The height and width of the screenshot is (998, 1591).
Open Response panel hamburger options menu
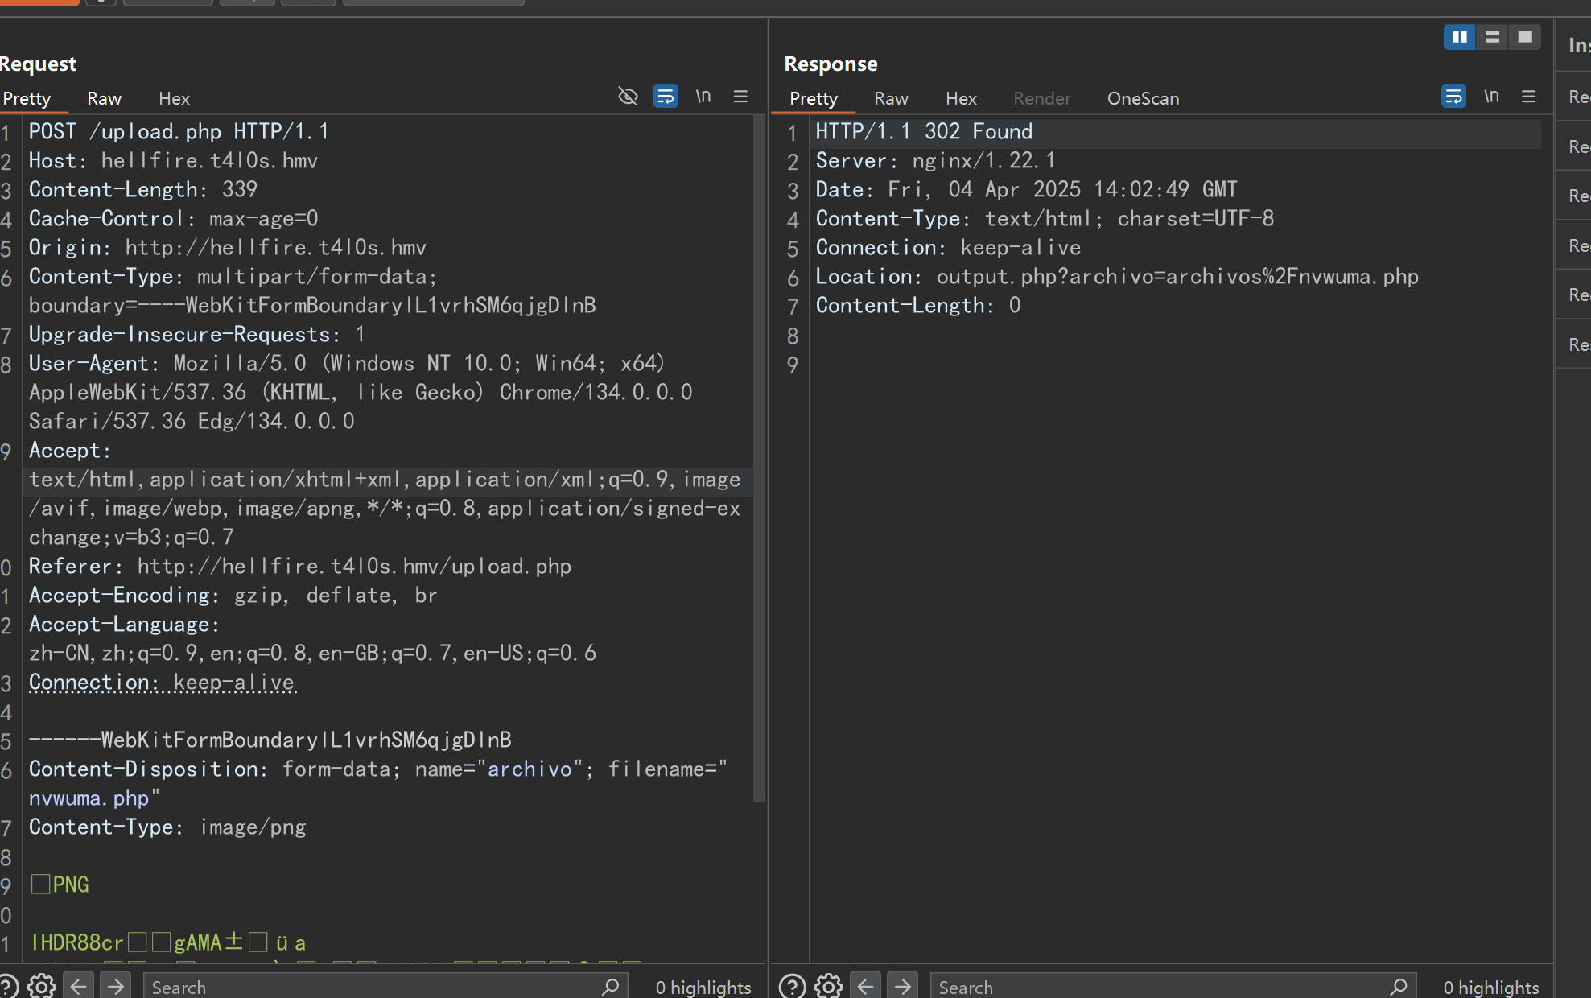click(x=1528, y=97)
